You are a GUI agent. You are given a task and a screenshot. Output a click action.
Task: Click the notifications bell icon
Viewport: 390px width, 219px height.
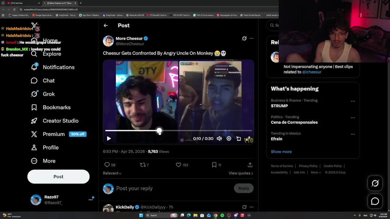[34, 67]
